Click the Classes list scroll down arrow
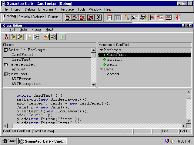 [94, 85]
